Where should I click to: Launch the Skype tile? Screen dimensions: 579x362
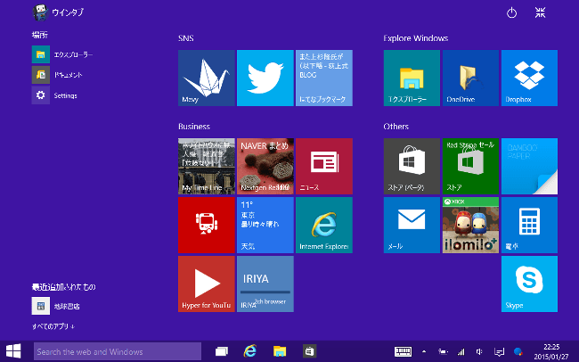[x=529, y=284]
